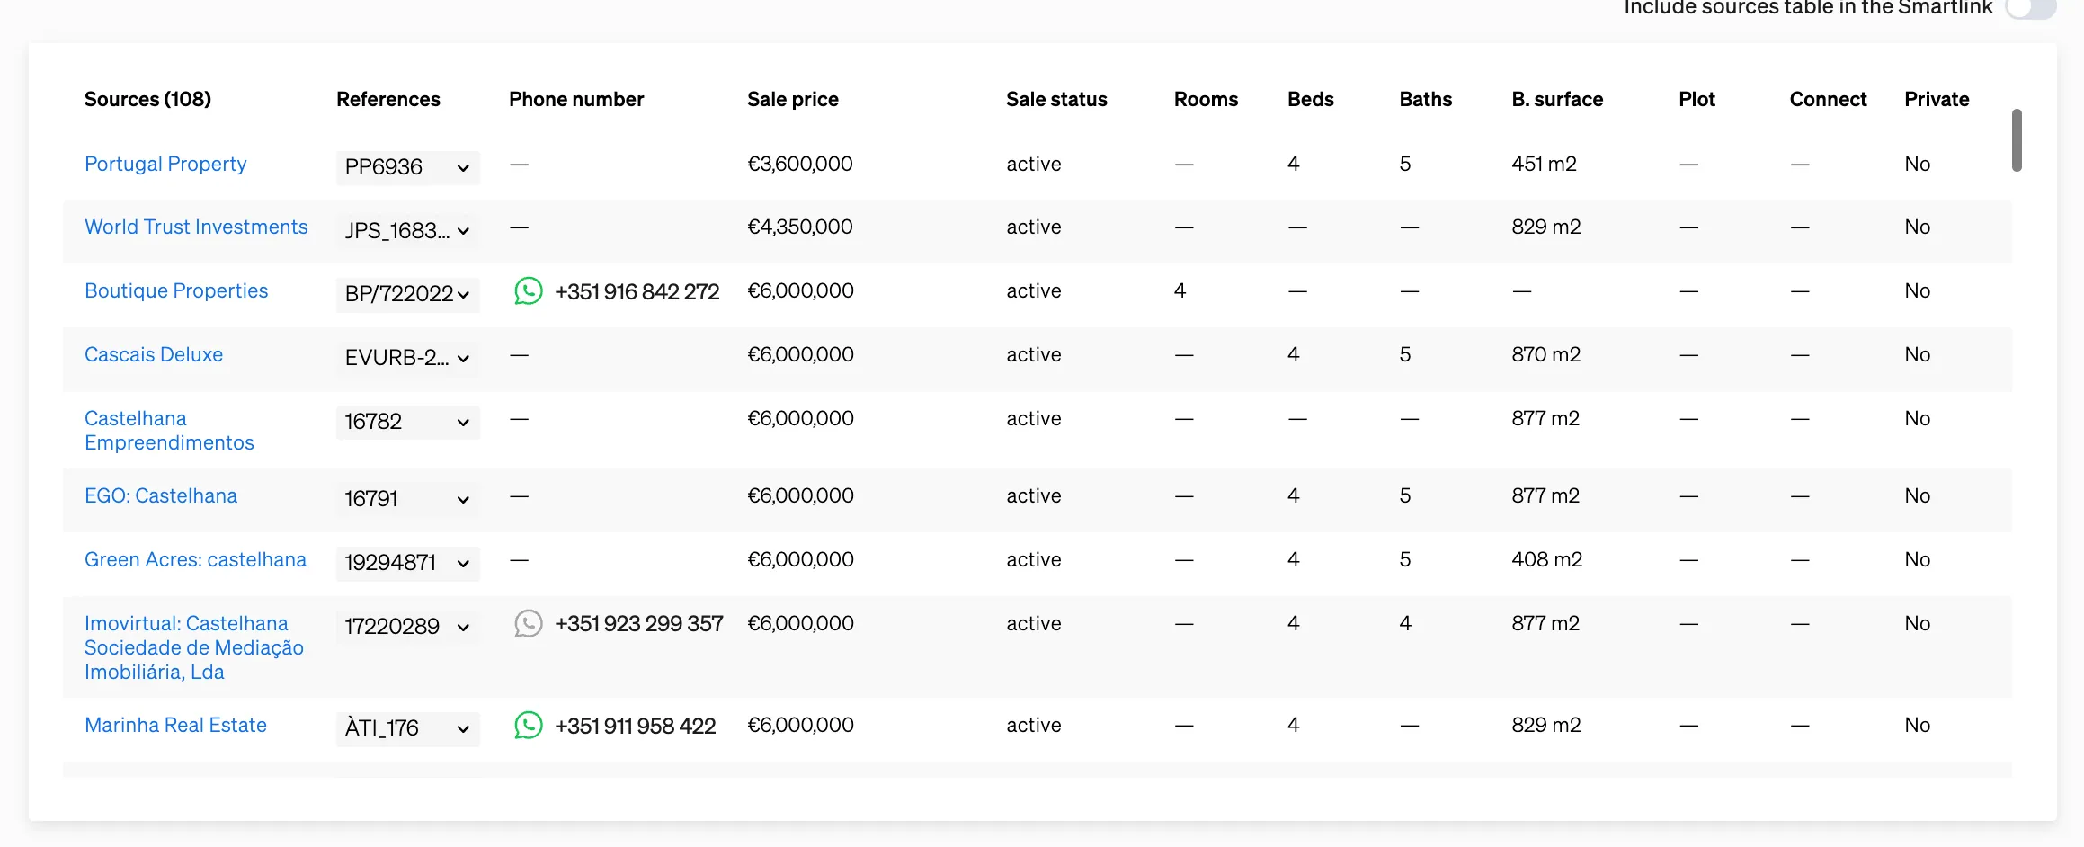Click phone number +351 911 958 422

[636, 726]
